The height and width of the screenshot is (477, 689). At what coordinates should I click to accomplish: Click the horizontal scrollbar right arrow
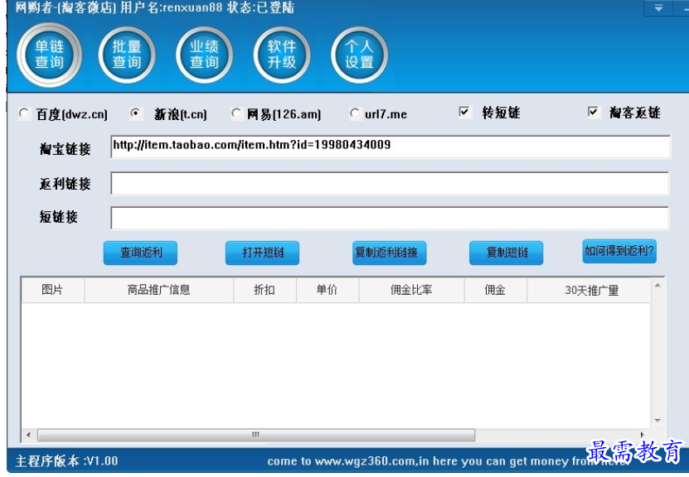tap(642, 435)
